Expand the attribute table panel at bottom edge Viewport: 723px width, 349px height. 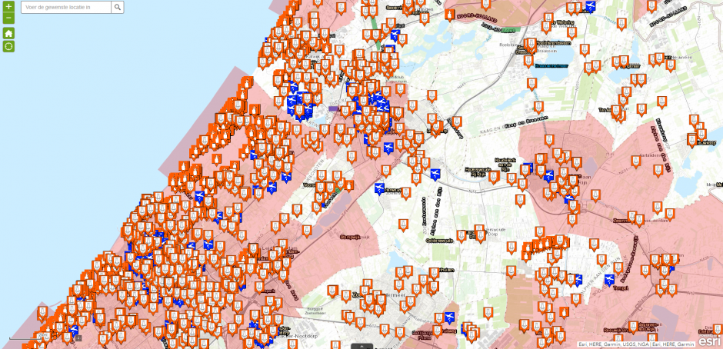coord(361,346)
